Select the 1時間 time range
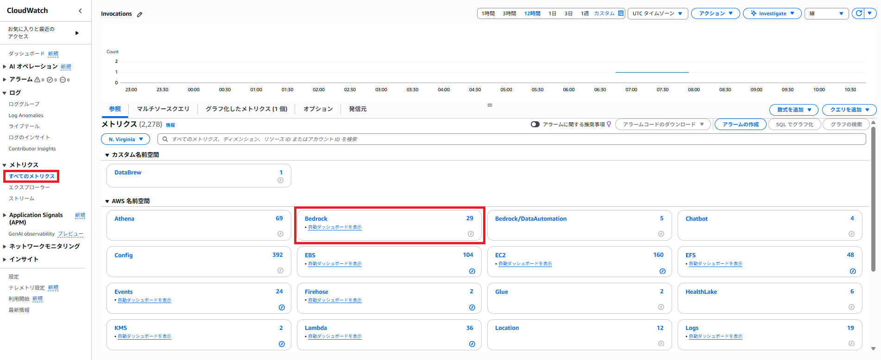Viewport: 881px width, 360px height. pyautogui.click(x=488, y=13)
